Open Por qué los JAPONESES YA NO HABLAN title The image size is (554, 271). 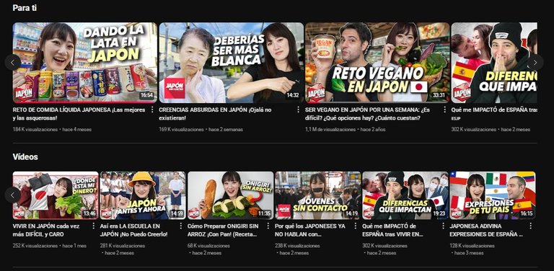310,230
